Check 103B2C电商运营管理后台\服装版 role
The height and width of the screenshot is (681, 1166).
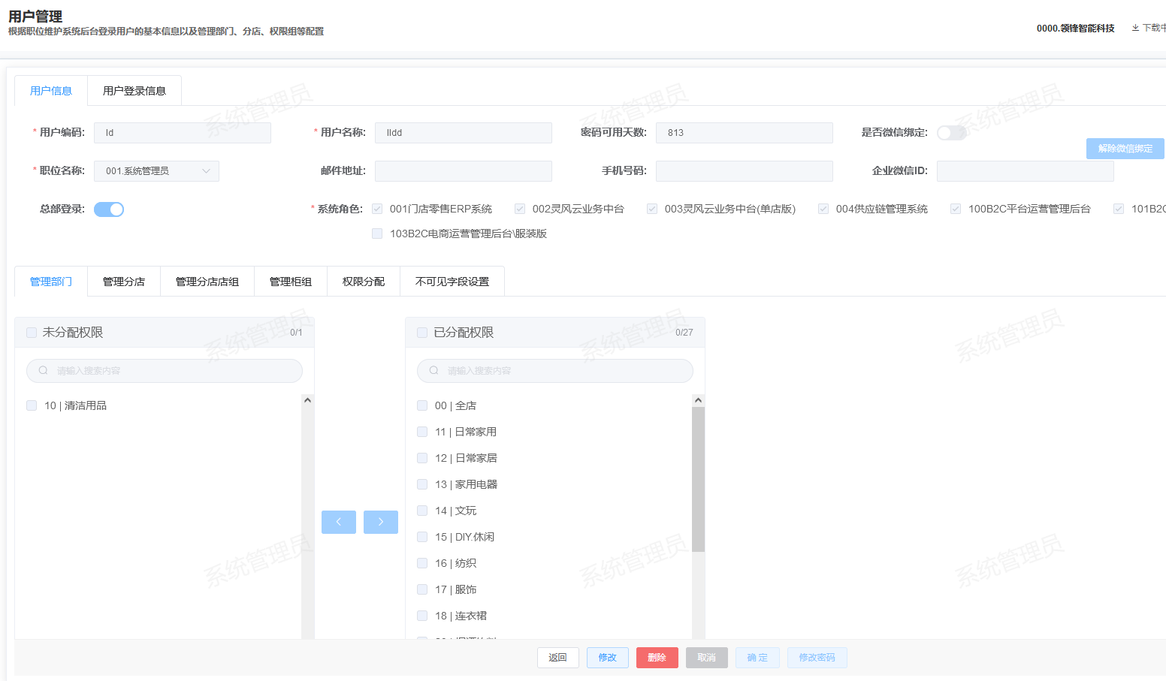click(x=377, y=234)
